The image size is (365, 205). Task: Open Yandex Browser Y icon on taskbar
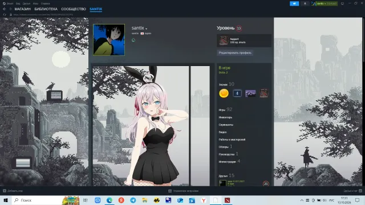coord(204,200)
